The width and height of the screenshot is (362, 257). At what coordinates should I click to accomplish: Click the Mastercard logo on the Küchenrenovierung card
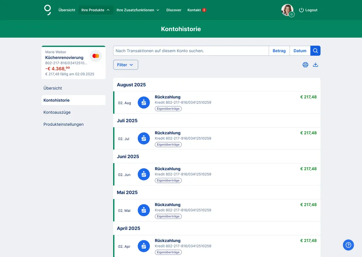pos(95,56)
